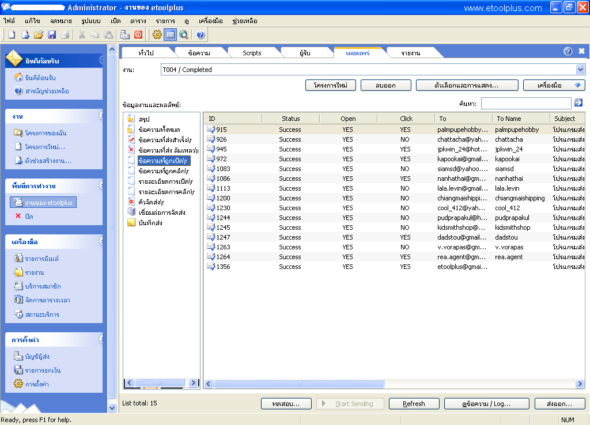Toggle the list view toolbar button

point(170,35)
